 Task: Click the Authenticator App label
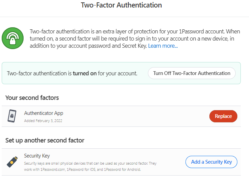pyautogui.click(x=44, y=113)
